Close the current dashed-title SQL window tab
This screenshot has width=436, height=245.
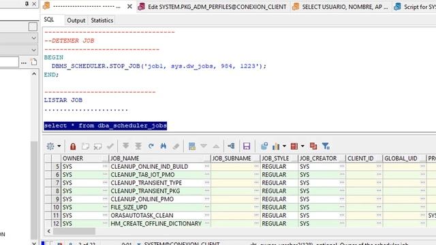click(x=129, y=6)
